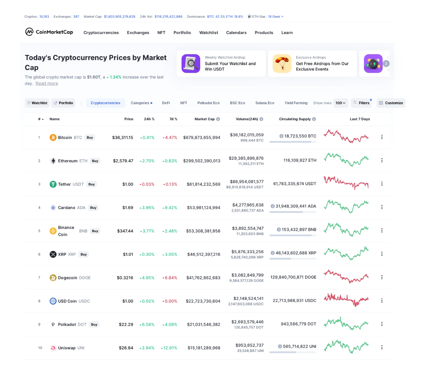
Task: Sort by the # rank column header
Action: point(41,119)
